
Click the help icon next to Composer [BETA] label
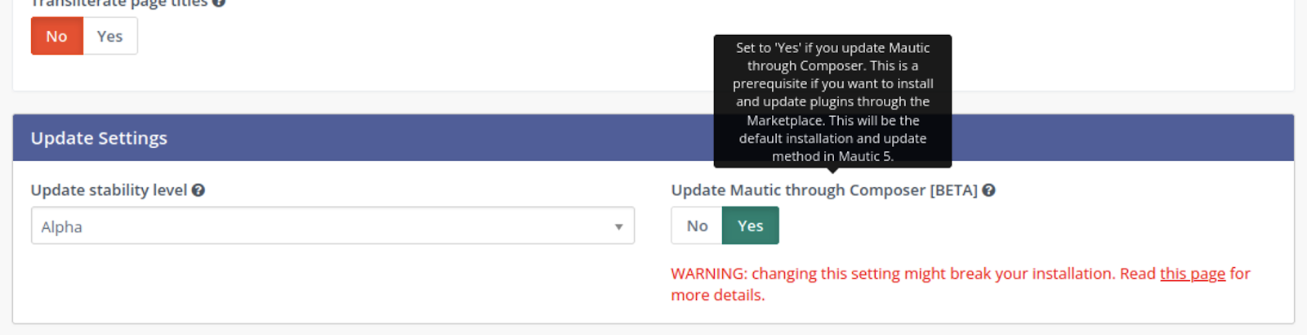[x=988, y=190]
